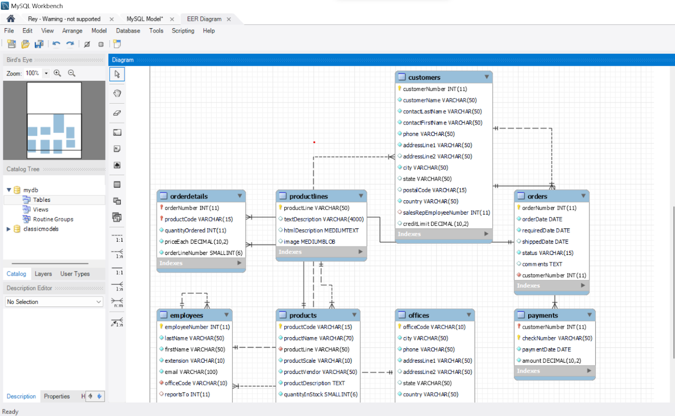Select the pointer selection tool
This screenshot has width=675, height=416.
(x=117, y=74)
